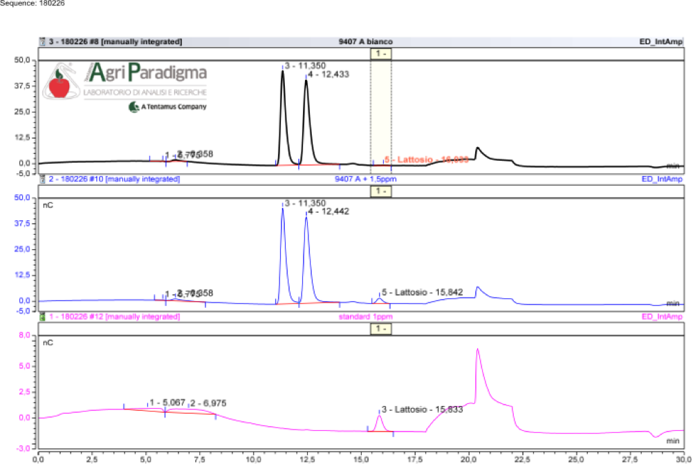693x464 pixels.
Task: Click the 'min' label in the bottom panel
Action: 673,441
